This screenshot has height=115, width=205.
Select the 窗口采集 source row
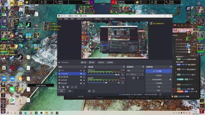pyautogui.click(x=72, y=83)
